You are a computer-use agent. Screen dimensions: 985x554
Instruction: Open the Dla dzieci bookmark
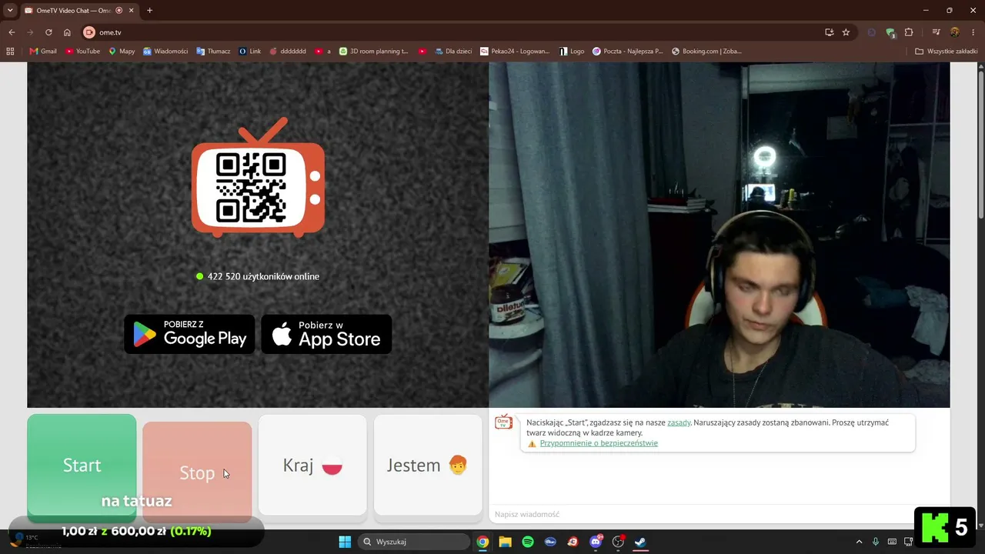[453, 51]
